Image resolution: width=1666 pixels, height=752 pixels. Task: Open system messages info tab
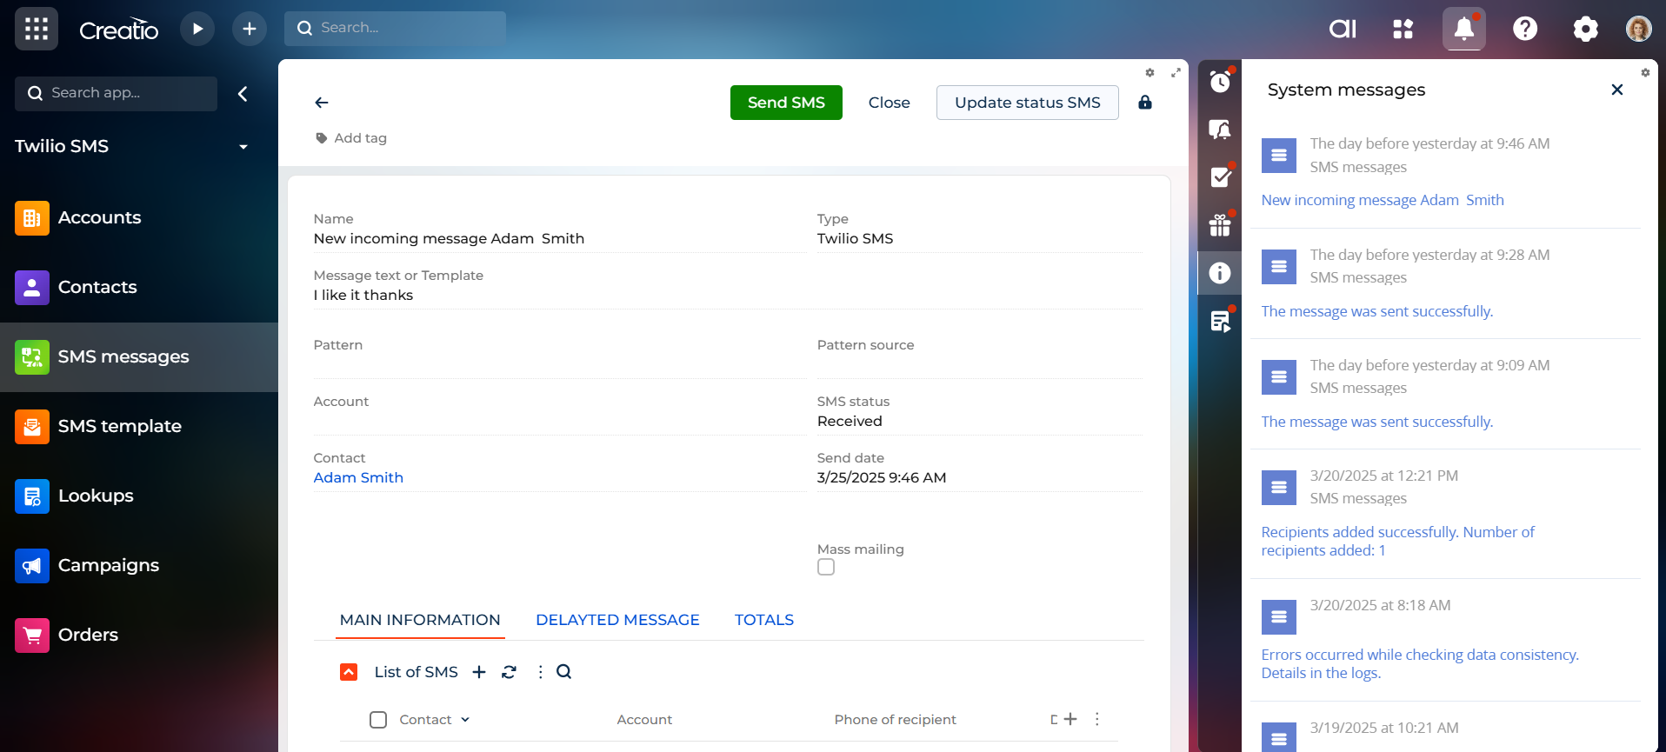pos(1220,273)
